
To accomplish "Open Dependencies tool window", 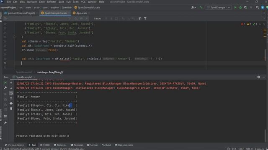I will [124, 145].
